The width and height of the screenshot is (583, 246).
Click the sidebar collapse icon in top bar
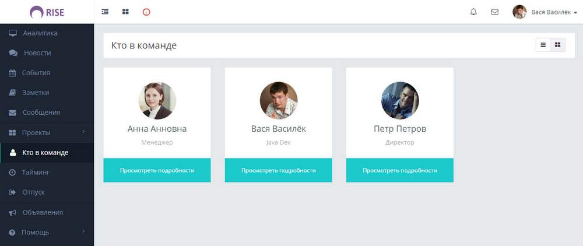pyautogui.click(x=105, y=12)
